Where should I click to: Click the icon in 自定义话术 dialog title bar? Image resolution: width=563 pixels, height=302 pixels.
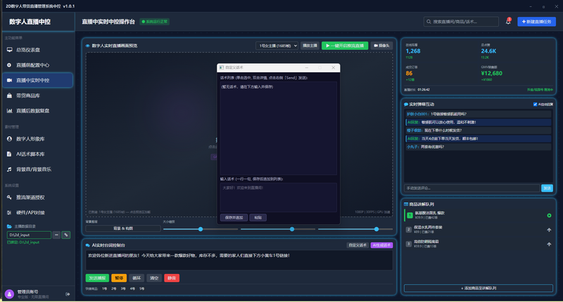[x=222, y=67]
